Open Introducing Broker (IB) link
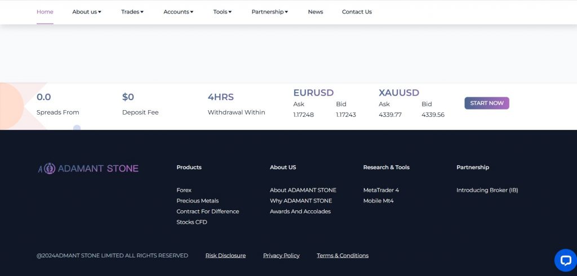 coord(487,190)
